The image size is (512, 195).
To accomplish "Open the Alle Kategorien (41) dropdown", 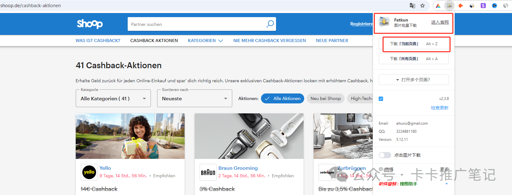I will pos(113,98).
